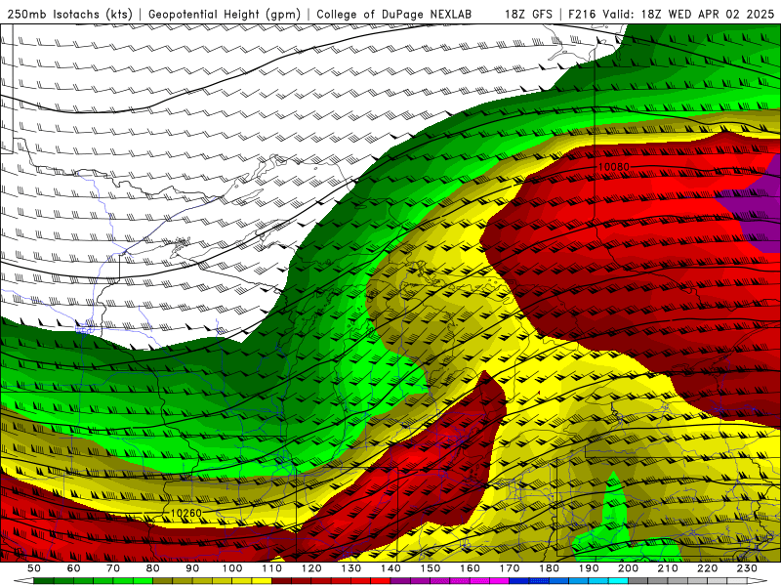Select the dark gray swatch starting at 200
This screenshot has width=781, height=586.
[638, 581]
